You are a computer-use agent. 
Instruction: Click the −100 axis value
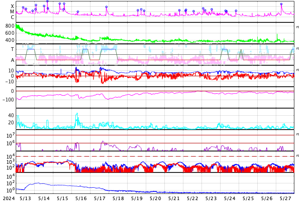tap(8, 100)
